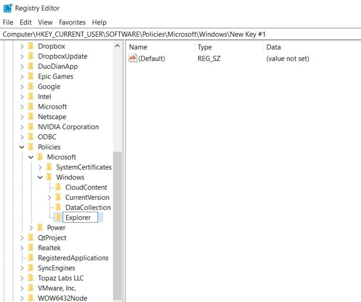Collapse the Policies key
The height and width of the screenshot is (302, 361).
click(22, 147)
